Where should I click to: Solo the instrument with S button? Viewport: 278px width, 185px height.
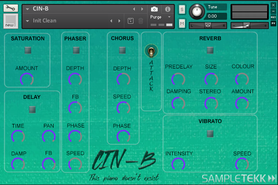click(182, 10)
